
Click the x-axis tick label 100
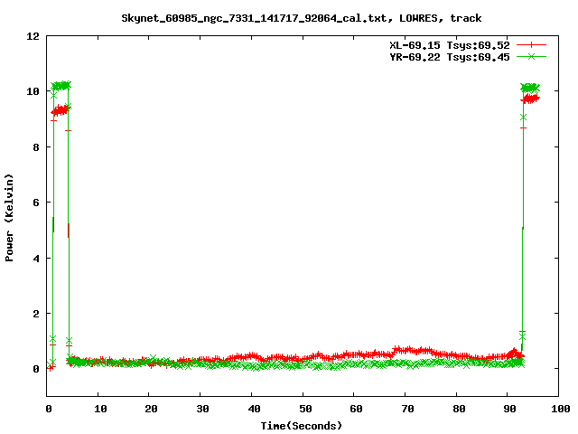tap(559, 409)
